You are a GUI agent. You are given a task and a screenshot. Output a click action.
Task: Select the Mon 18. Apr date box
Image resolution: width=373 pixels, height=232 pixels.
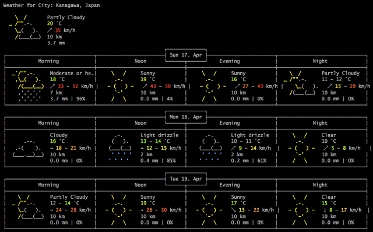click(186, 117)
